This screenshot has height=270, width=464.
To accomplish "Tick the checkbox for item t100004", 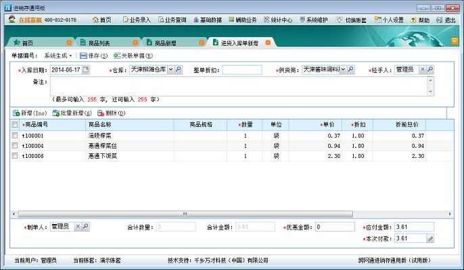I will (15, 146).
